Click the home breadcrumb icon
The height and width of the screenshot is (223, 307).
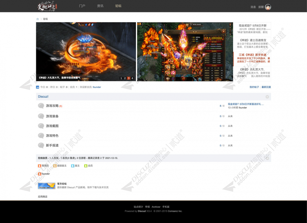tap(37, 19)
